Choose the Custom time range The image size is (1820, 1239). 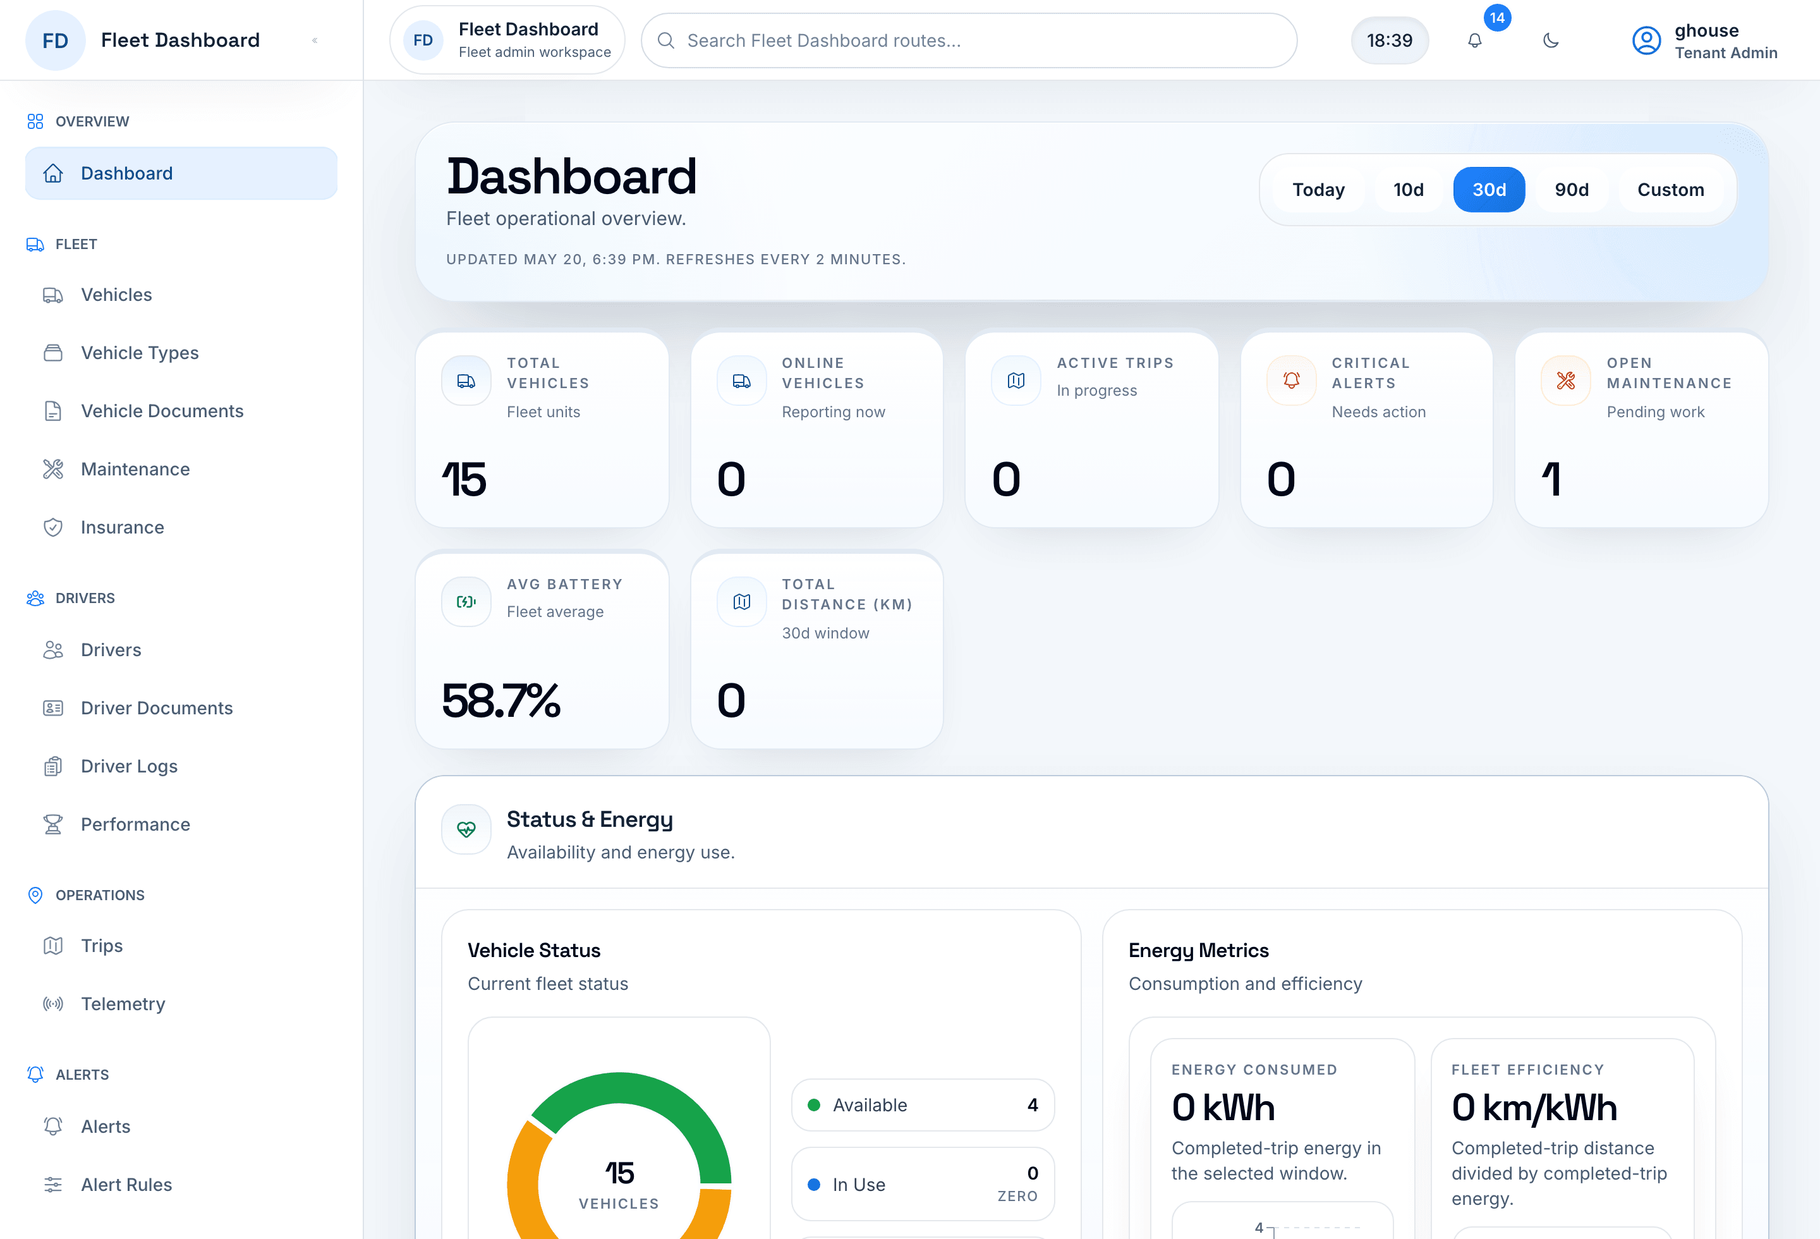pyautogui.click(x=1670, y=190)
